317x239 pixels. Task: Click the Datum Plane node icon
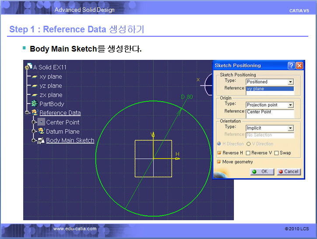(41, 131)
